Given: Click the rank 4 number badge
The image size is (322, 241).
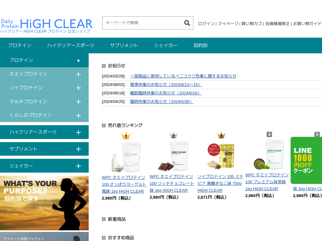Looking at the screenshot, I should click(x=269, y=134).
